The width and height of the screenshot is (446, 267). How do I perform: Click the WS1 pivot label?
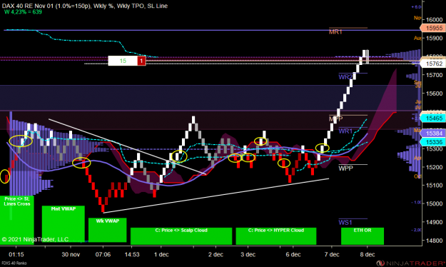(x=345, y=222)
